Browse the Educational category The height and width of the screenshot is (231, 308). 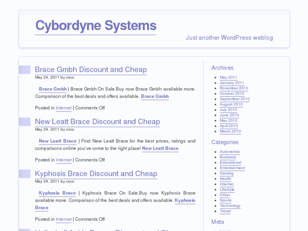pyautogui.click(x=230, y=163)
